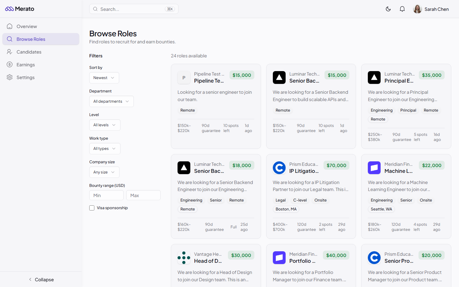
Task: Click the Meridian Finance logo on the Machine Learning card
Action: pos(374,168)
